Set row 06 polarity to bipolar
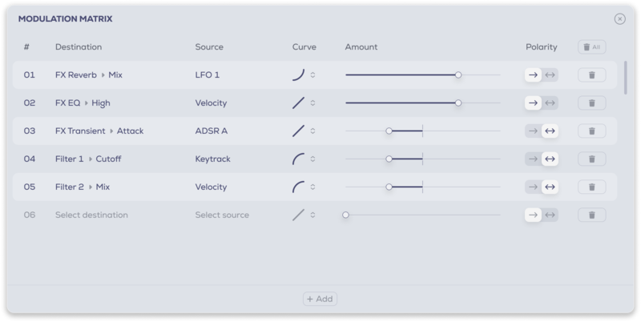Screen dimensions: 641x322 coord(550,215)
